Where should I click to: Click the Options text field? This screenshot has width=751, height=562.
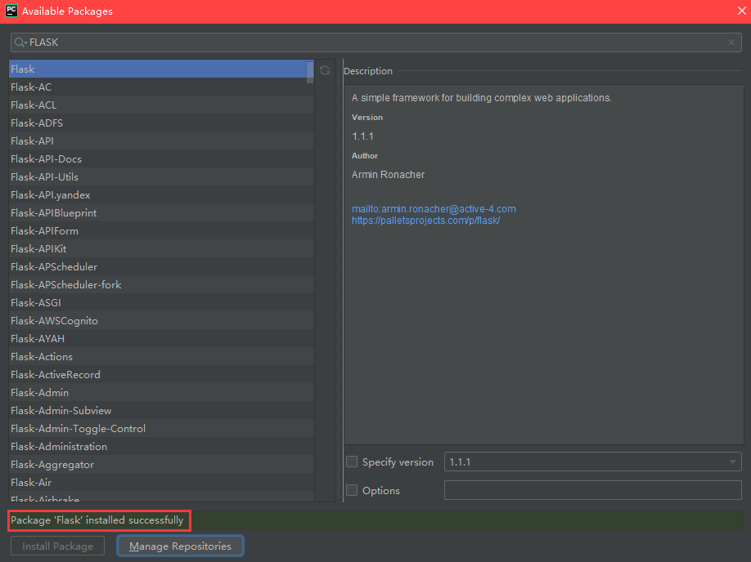[592, 490]
